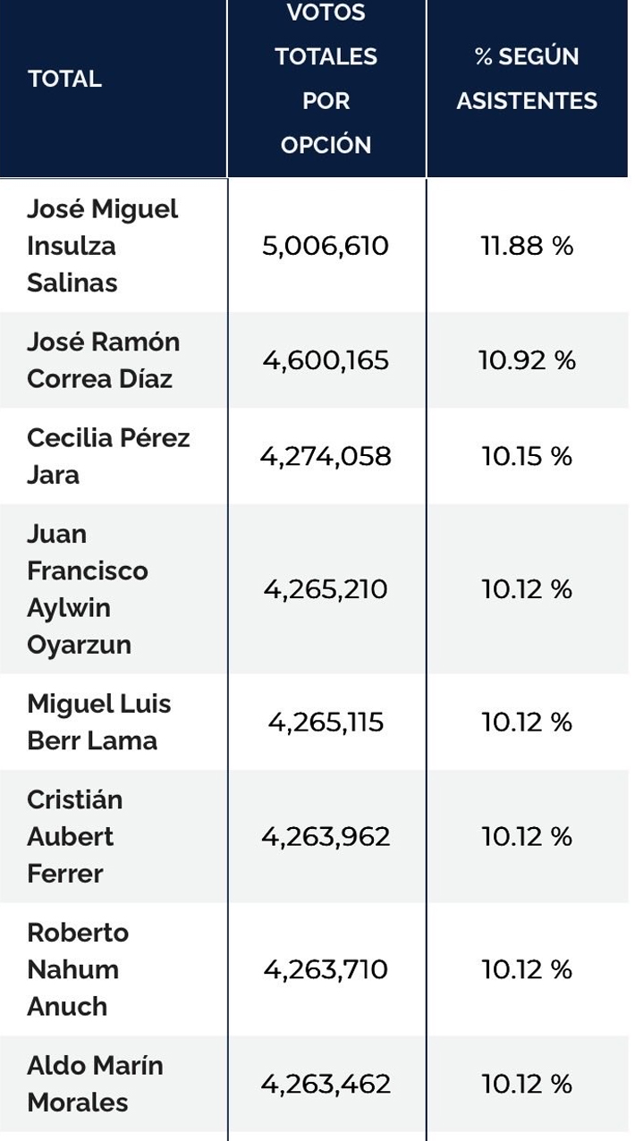
Task: Select the José Miguel Insulza Salinas name cell
Action: (103, 246)
